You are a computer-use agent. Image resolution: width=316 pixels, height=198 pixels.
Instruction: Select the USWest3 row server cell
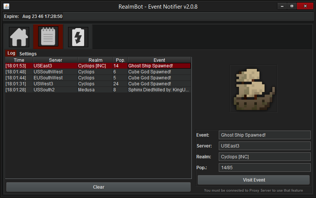pyautogui.click(x=55, y=84)
